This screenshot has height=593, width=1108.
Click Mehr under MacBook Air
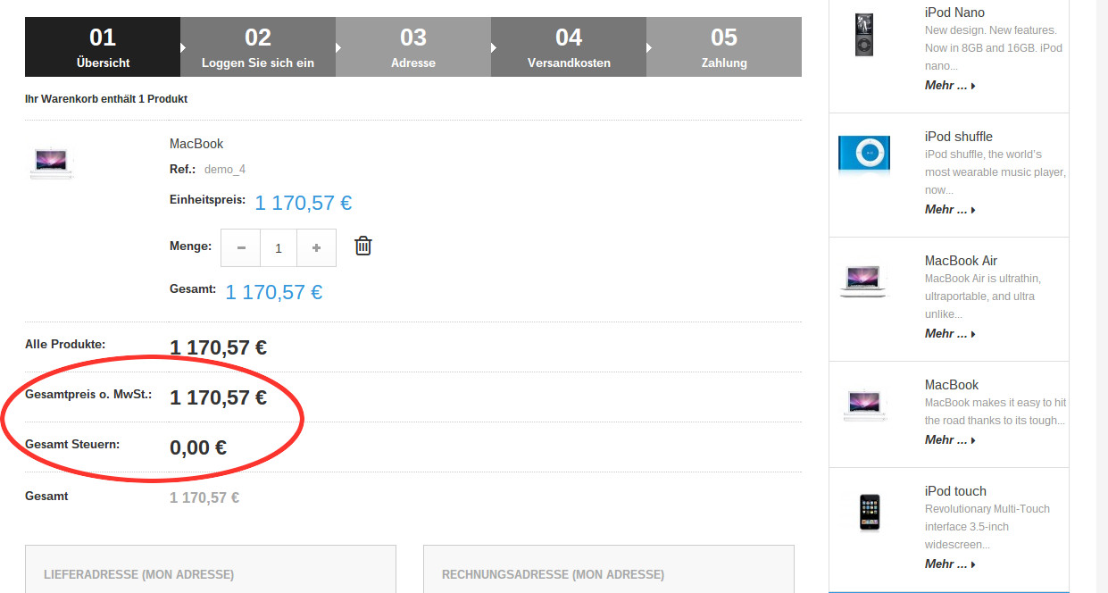(x=950, y=334)
